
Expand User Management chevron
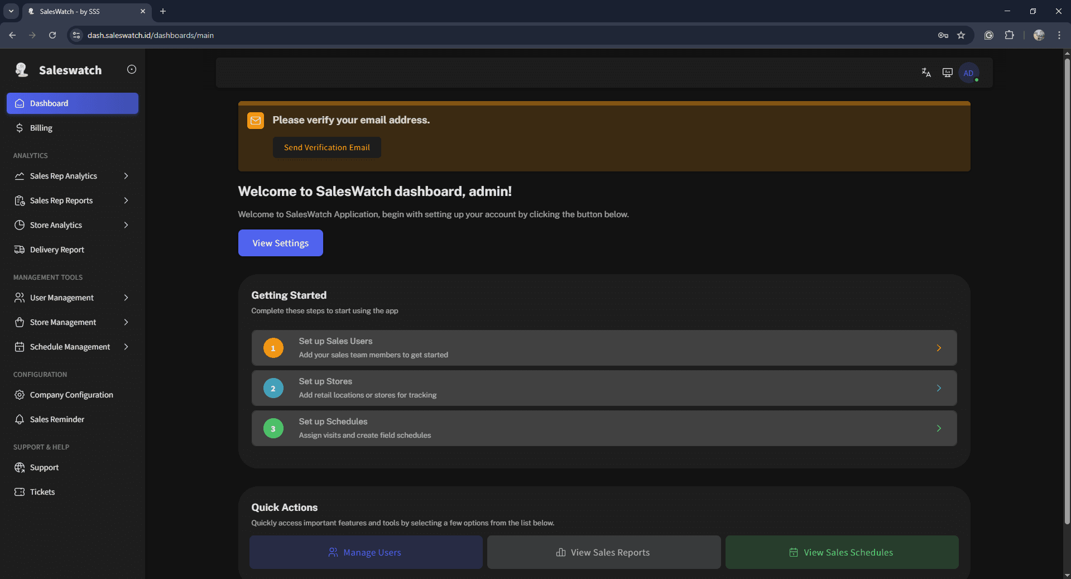pos(126,298)
